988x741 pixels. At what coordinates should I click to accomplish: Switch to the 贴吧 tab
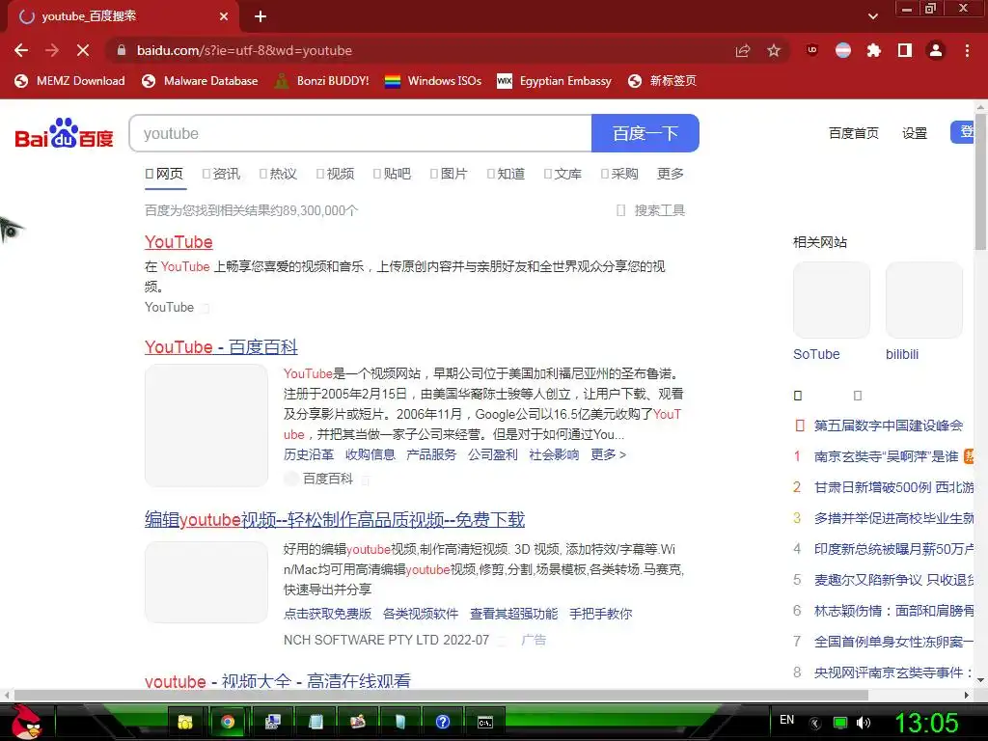tap(393, 174)
